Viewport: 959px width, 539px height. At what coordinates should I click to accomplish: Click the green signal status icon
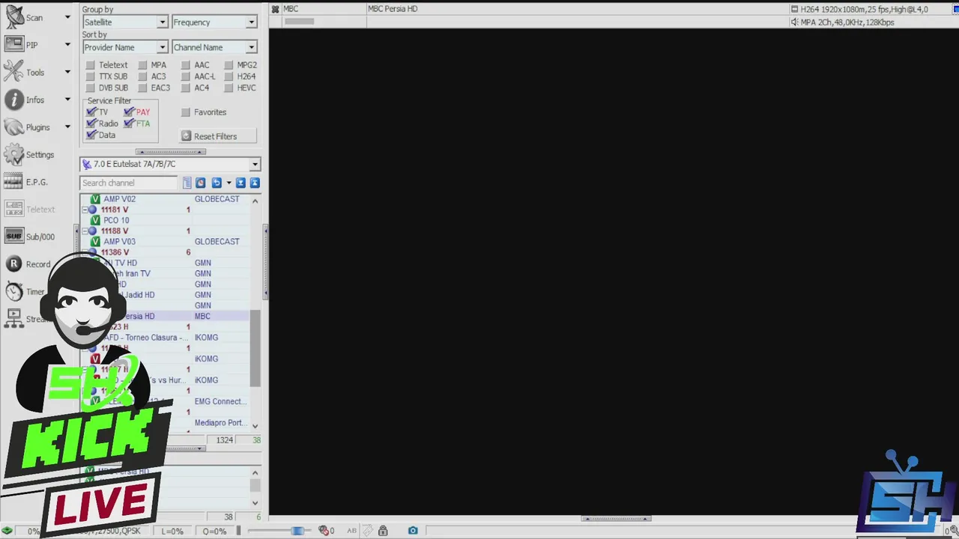coord(7,531)
